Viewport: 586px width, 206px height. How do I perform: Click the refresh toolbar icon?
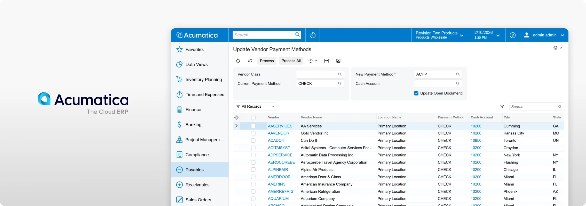click(238, 61)
